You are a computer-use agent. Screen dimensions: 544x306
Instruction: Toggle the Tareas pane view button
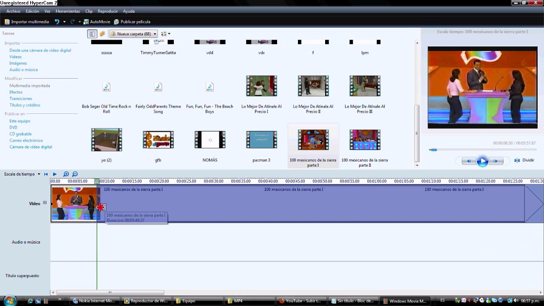[92, 34]
